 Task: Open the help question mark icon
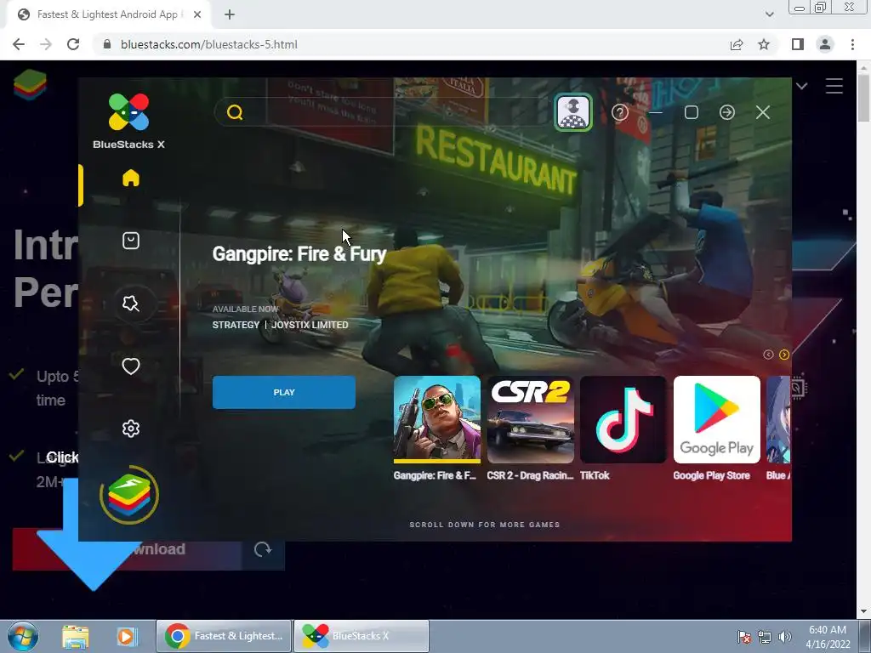click(620, 113)
